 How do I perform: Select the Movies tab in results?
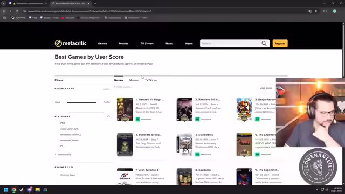coord(134,80)
